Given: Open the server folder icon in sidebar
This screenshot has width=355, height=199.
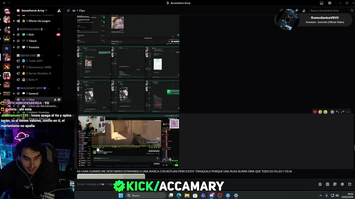Looking at the screenshot, I should 7,48.
